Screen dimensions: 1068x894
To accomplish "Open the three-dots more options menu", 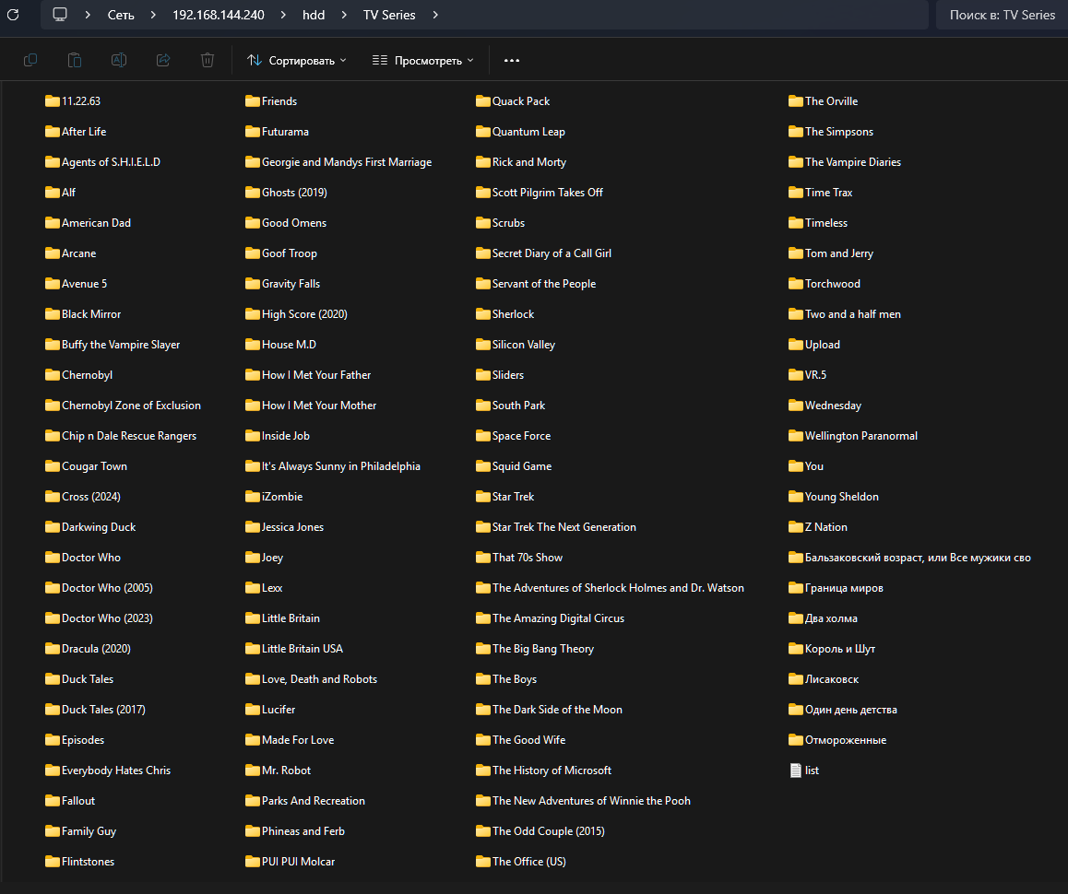I will click(512, 61).
